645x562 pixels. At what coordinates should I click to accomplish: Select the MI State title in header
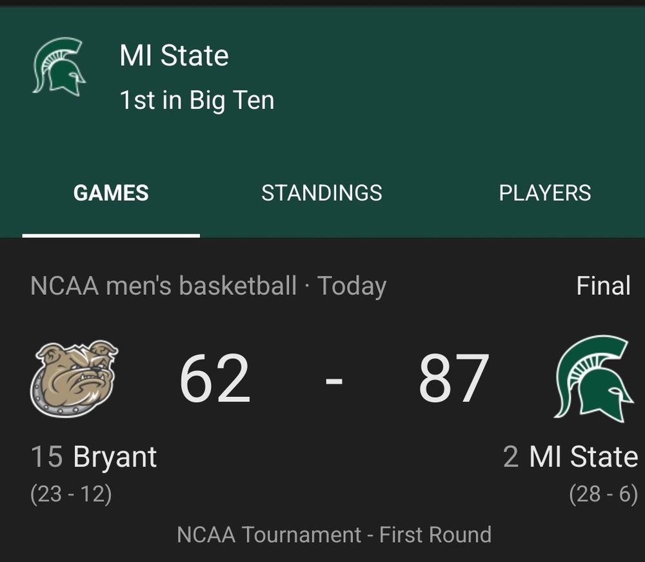174,55
